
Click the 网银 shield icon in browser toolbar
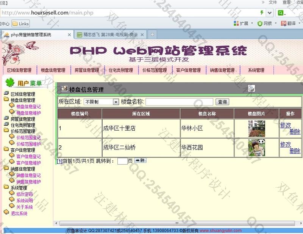tap(260, 23)
